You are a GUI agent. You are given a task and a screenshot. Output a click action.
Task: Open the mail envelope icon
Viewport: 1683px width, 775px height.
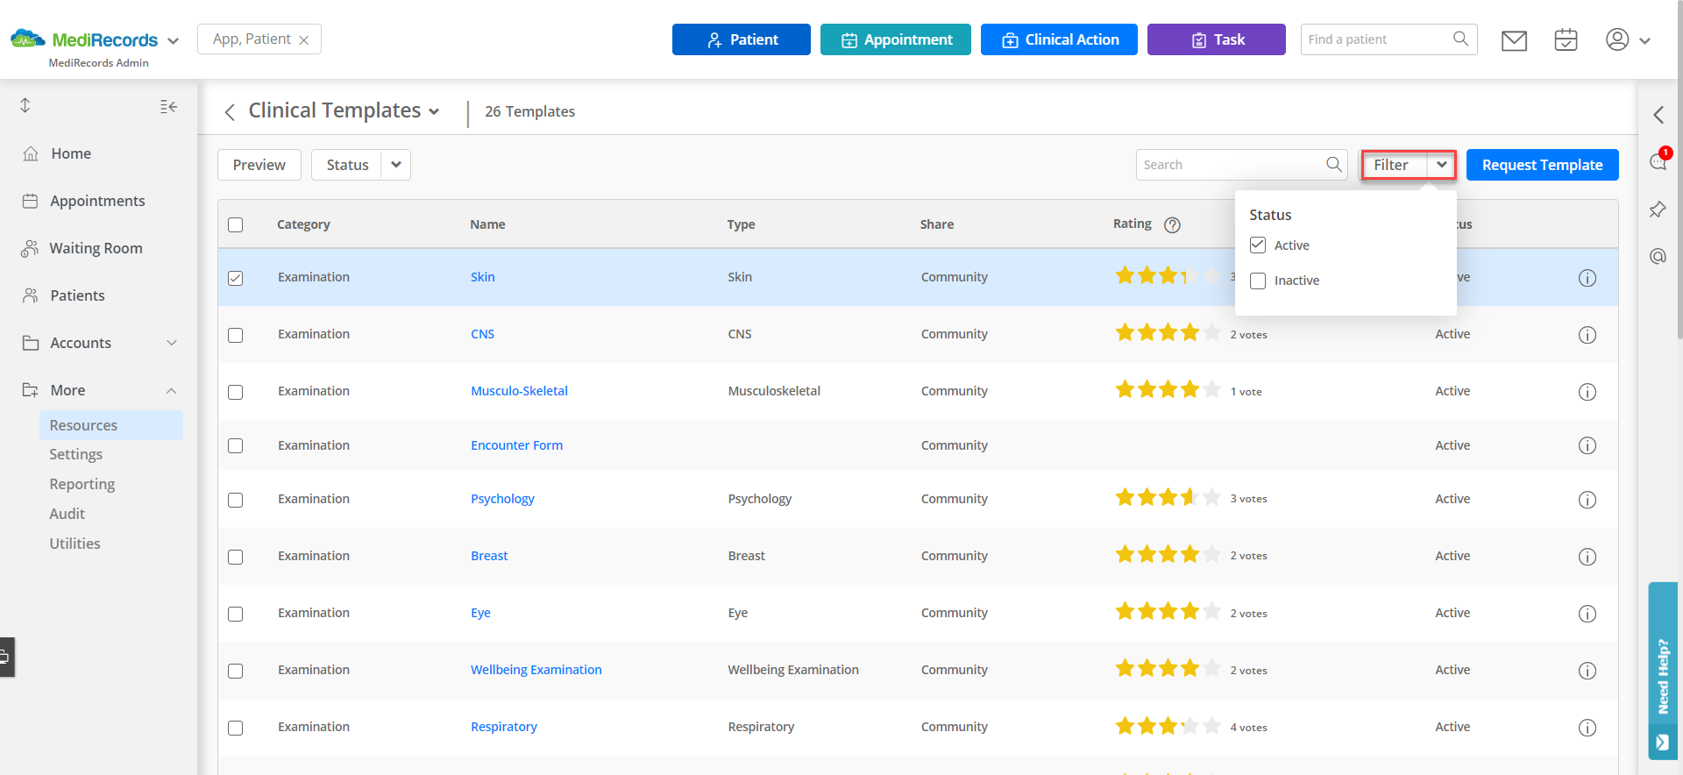pyautogui.click(x=1514, y=40)
